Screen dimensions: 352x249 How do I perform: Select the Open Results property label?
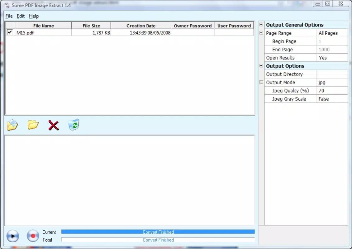280,58
